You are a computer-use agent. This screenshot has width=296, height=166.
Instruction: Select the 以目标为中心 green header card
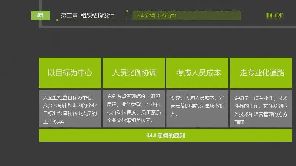tap(70, 73)
